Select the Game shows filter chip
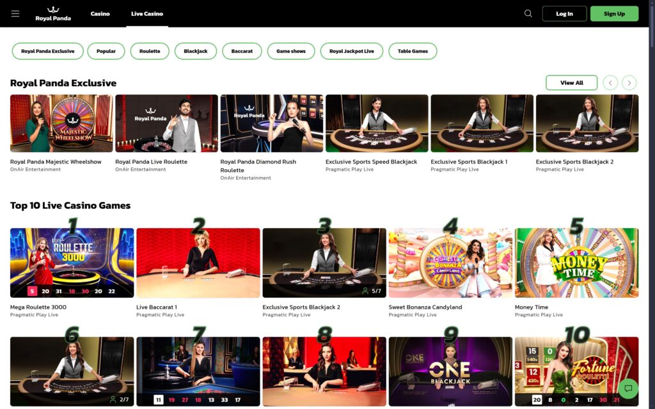655x409 pixels. tap(291, 51)
